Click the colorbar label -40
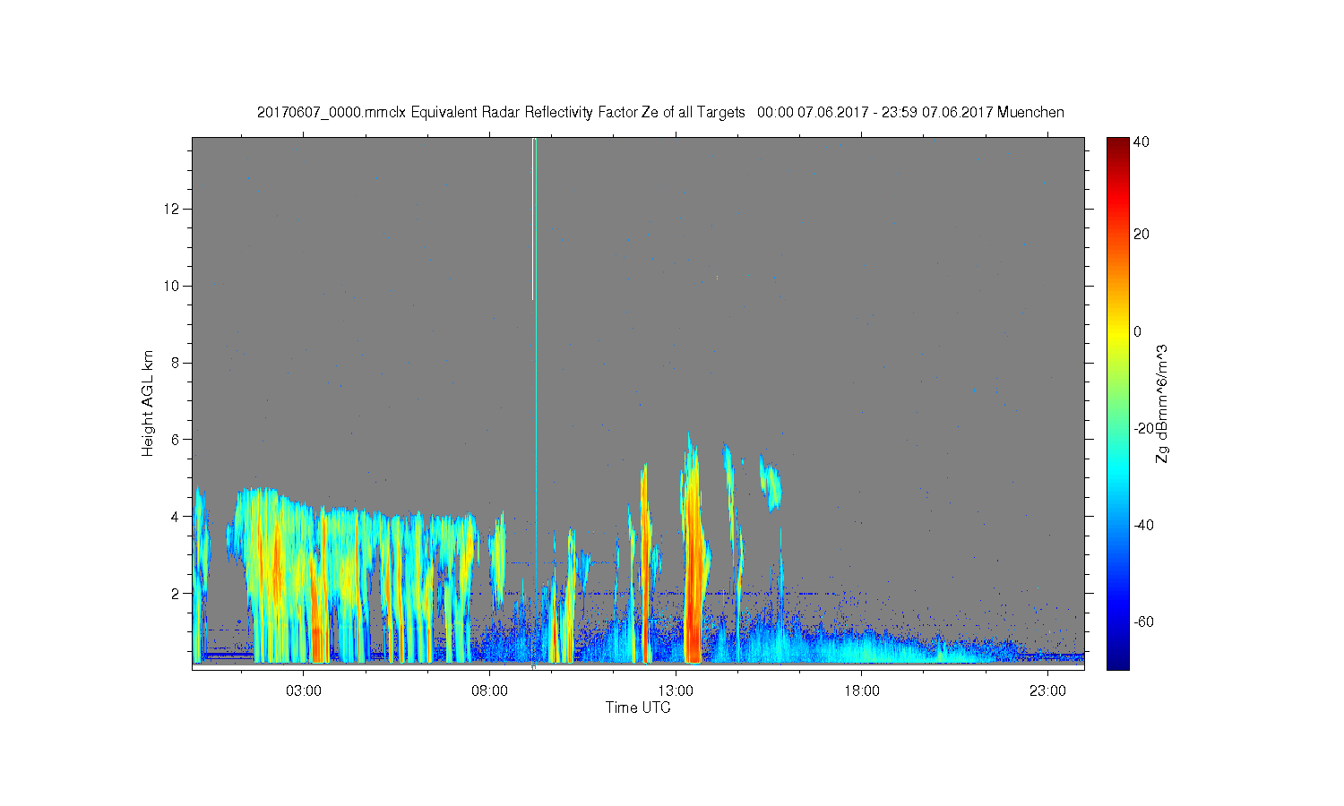This screenshot has height=806, width=1344. coord(1143,525)
